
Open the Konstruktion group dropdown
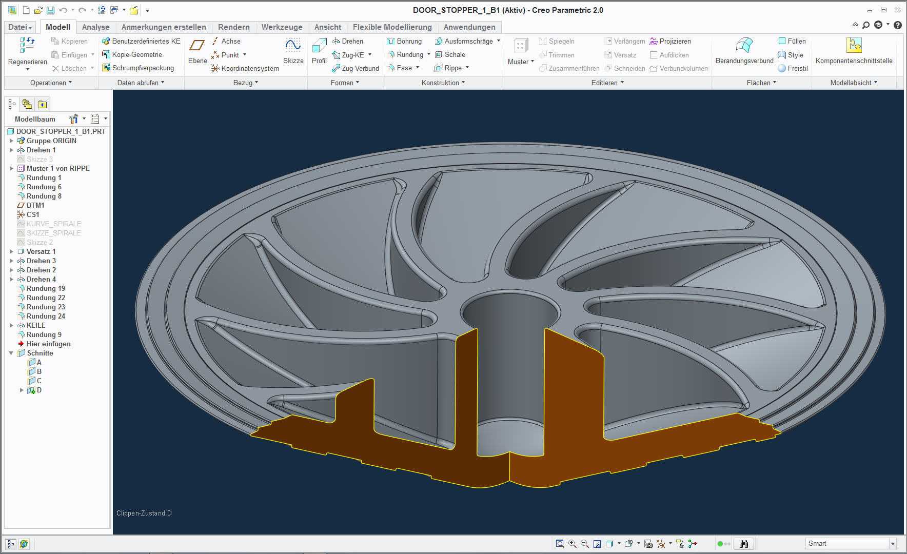click(x=443, y=83)
